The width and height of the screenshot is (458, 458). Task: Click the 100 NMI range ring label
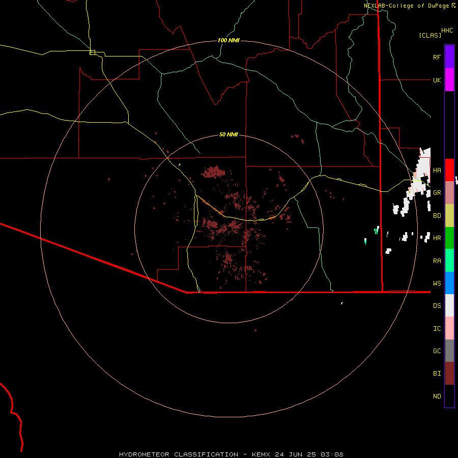click(228, 40)
